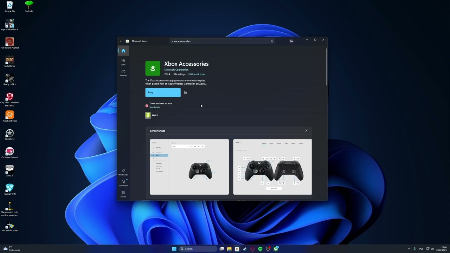Click the taskbar Search box

[198, 249]
